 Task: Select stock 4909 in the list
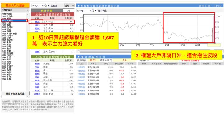(14, 27)
